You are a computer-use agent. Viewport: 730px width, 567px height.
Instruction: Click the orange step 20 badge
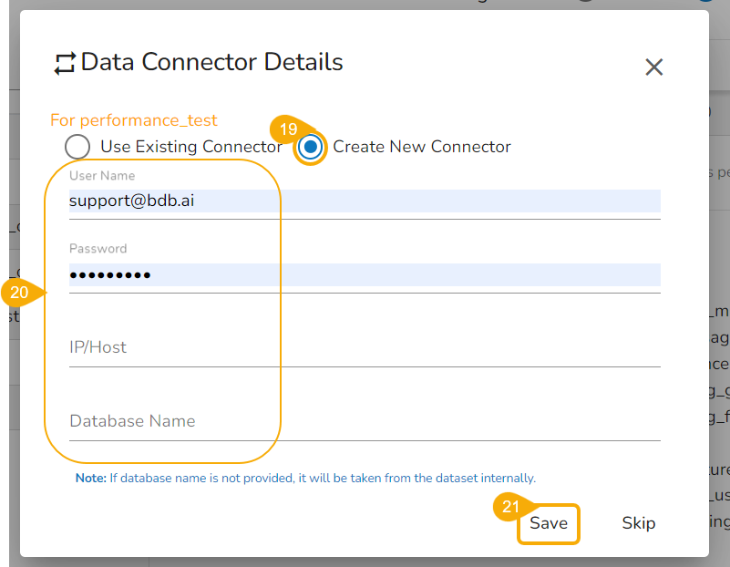tap(19, 293)
